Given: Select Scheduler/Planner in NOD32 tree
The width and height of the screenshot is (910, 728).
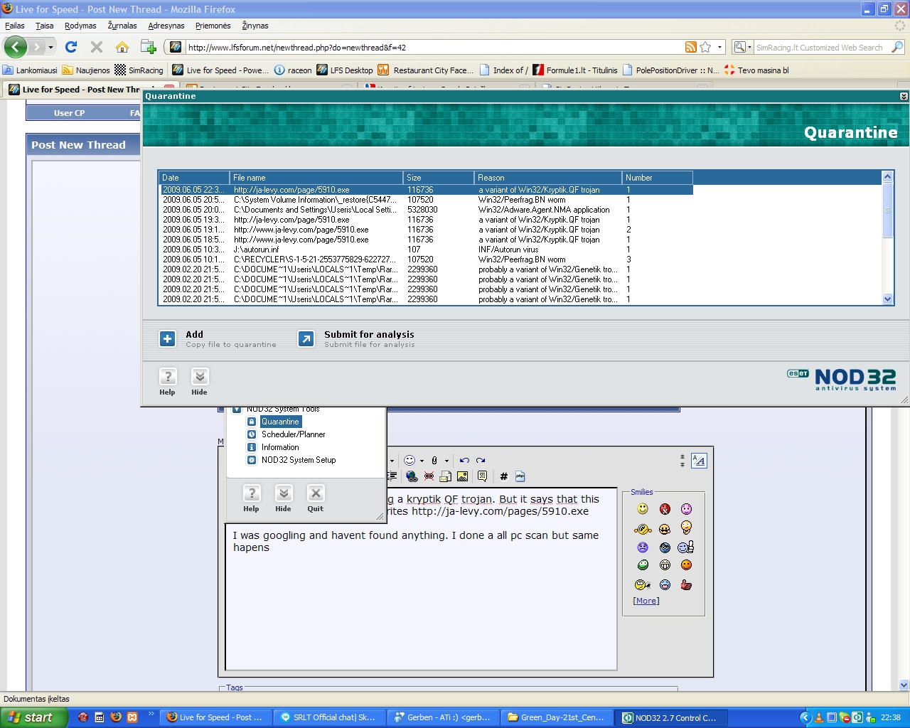Looking at the screenshot, I should (x=293, y=434).
